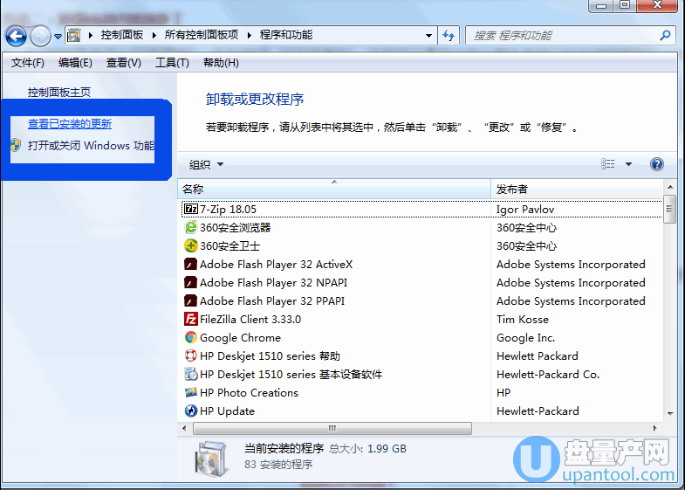The image size is (685, 490).
Task: Go back with the Back arrow button
Action: pos(16,36)
